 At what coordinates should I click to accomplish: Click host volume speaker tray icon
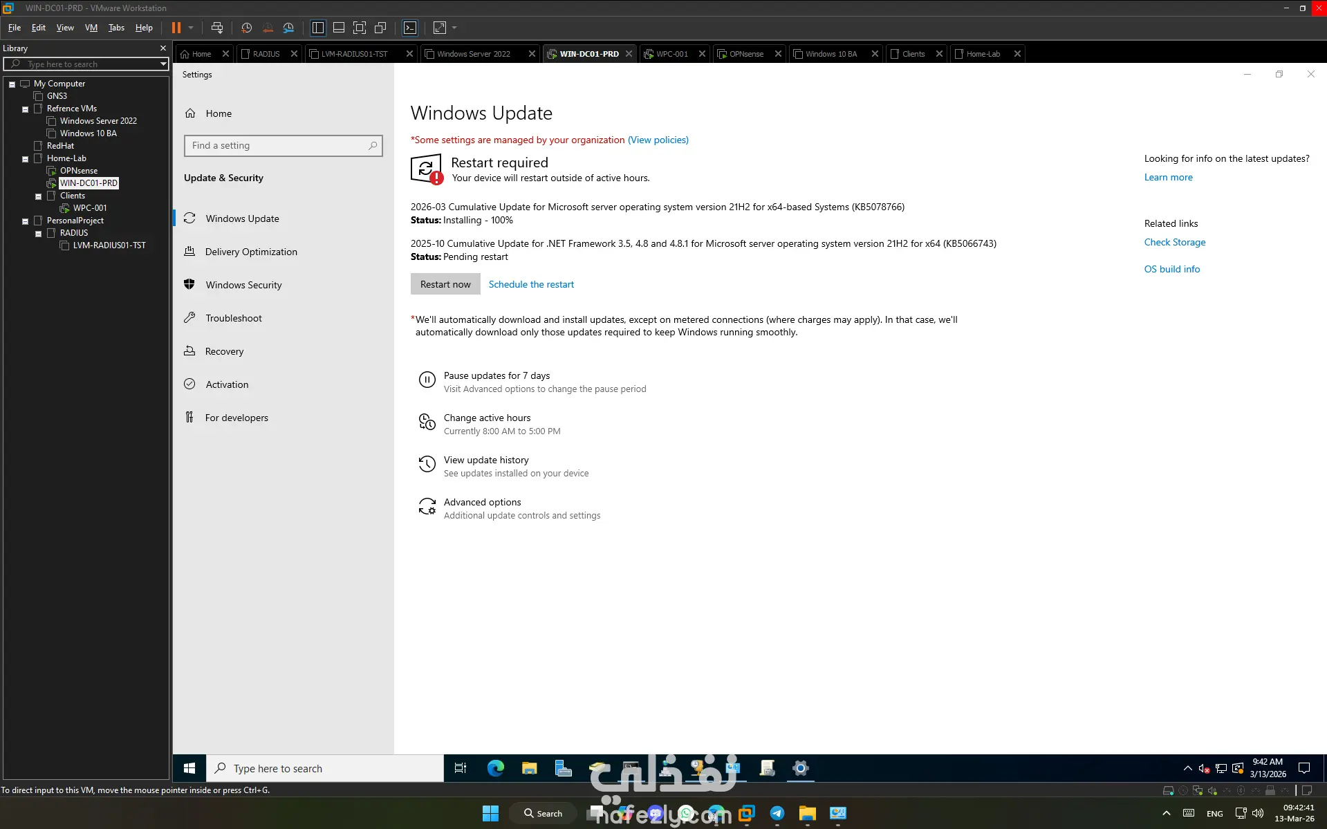(1258, 813)
